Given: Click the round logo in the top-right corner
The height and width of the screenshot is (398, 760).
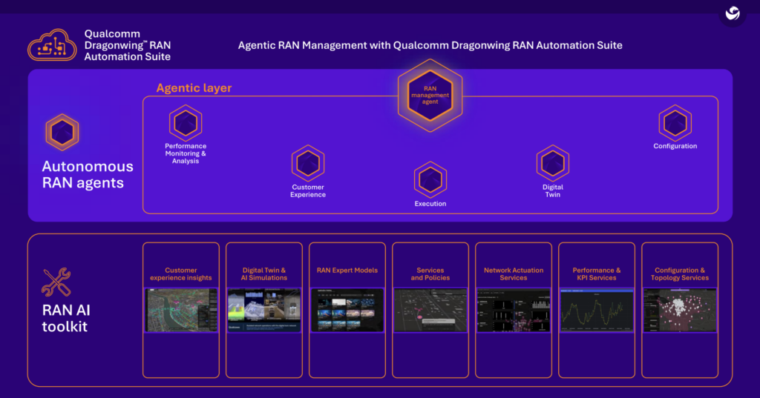Looking at the screenshot, I should coord(733,13).
